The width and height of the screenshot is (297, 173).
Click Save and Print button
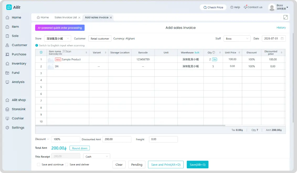[166, 165]
